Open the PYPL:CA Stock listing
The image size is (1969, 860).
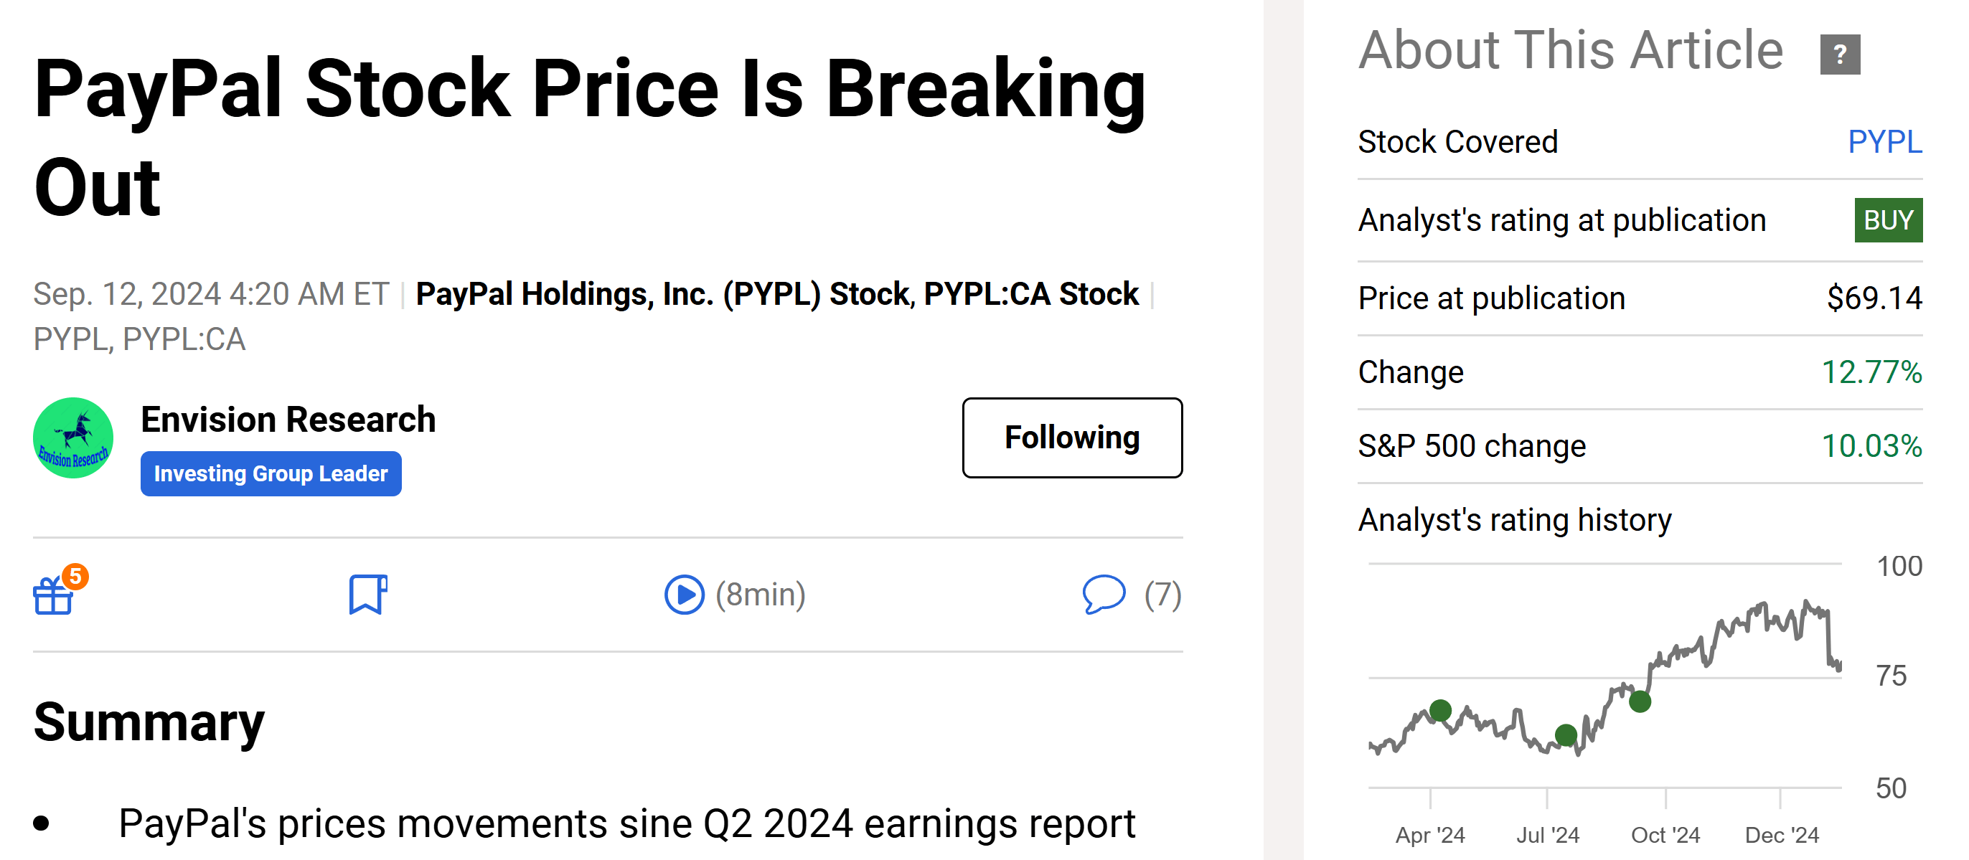pyautogui.click(x=1030, y=294)
